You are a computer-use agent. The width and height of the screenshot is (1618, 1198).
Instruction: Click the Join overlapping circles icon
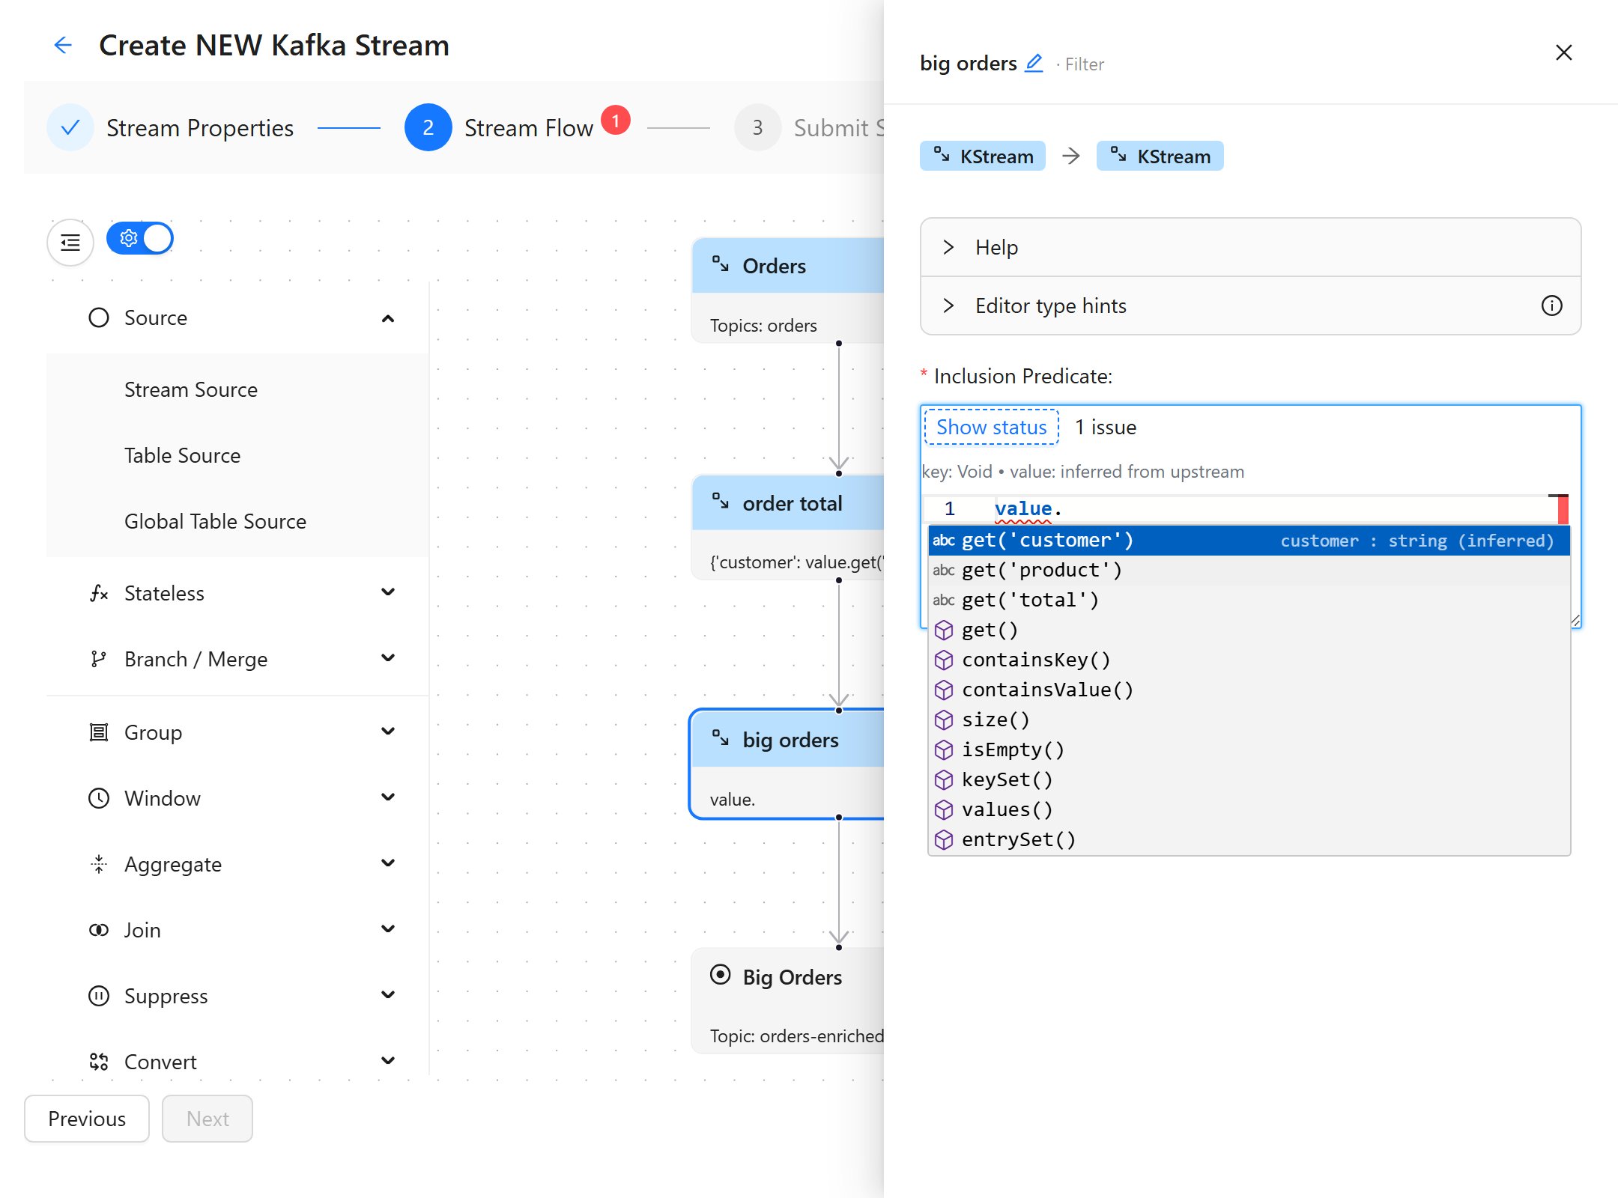(x=99, y=930)
